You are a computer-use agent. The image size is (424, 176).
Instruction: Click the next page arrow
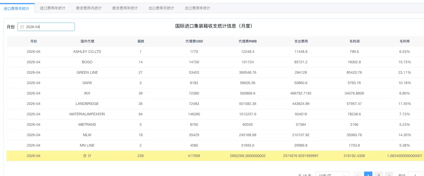(389, 174)
